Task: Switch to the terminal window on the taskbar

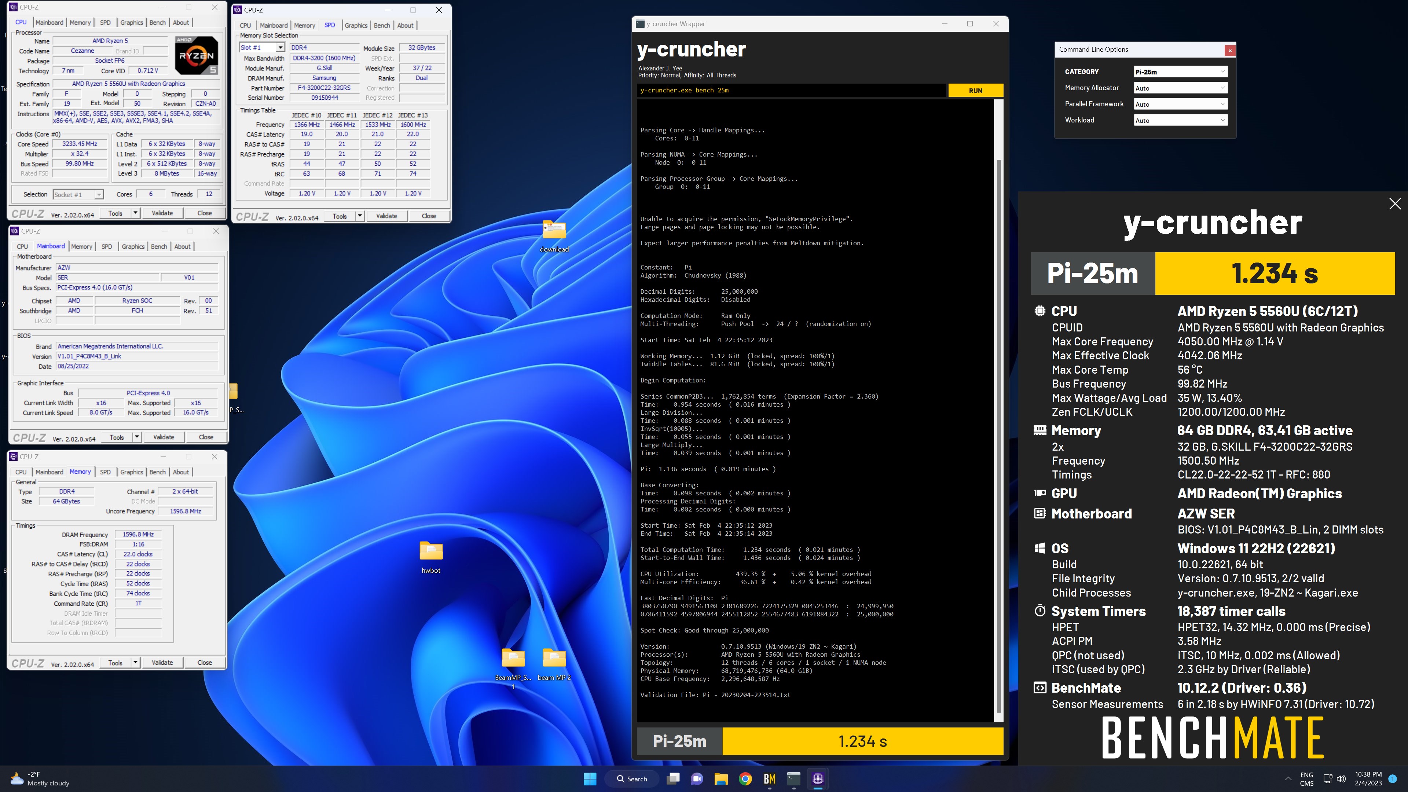Action: pos(793,778)
